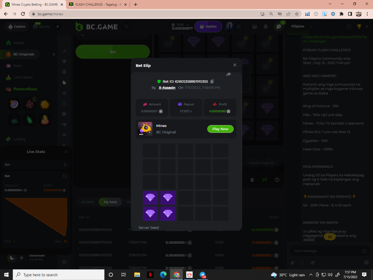The height and width of the screenshot is (280, 373).
Task: Expand BC Originals sidebar submenu
Action: point(54,54)
